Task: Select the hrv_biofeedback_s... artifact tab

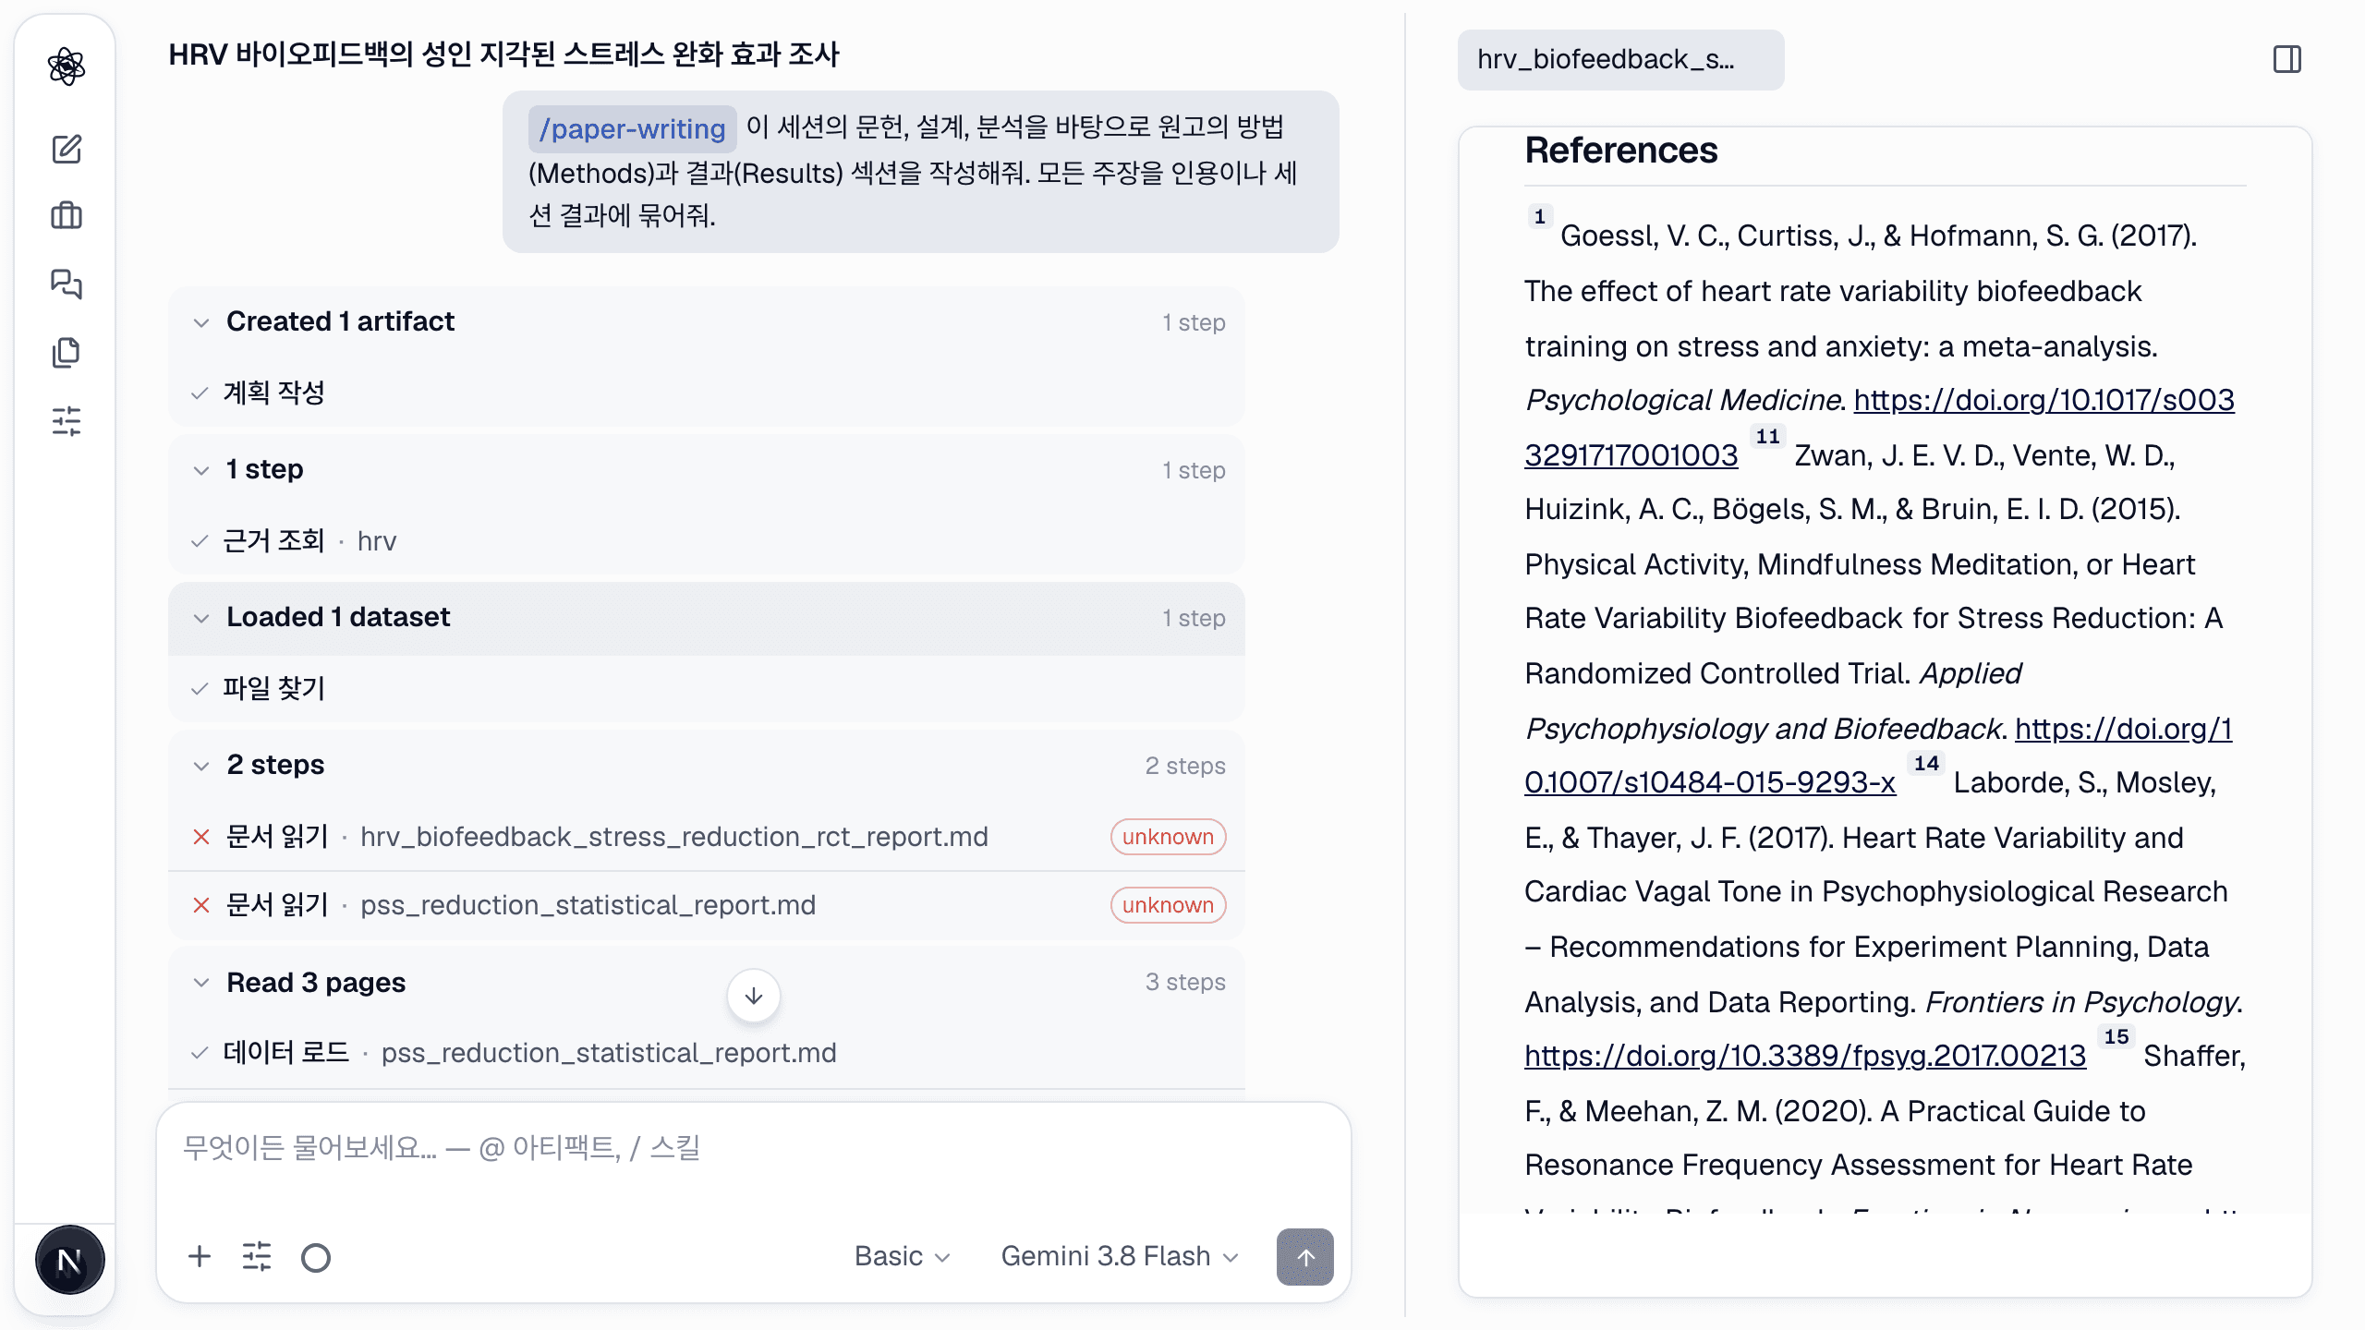Action: click(1620, 59)
